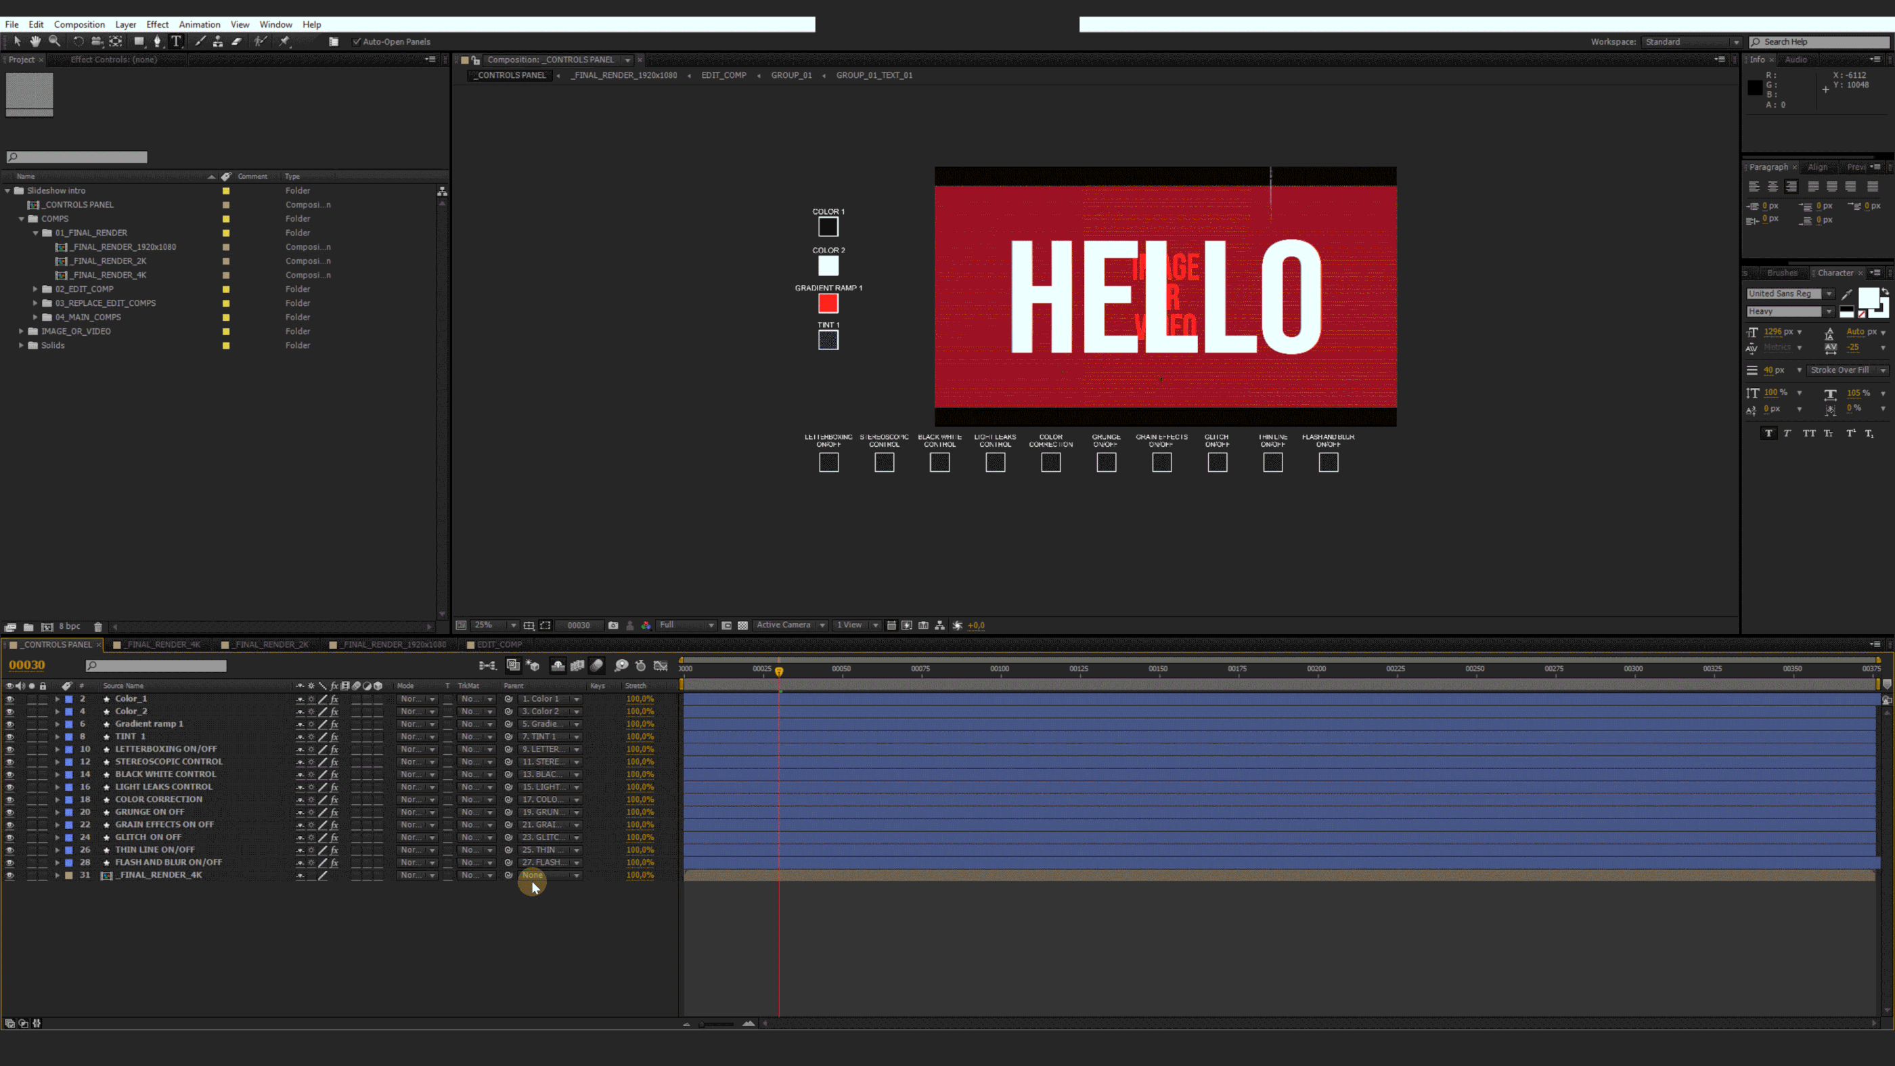Uncheck Auto-Open Panels checkbox
Viewport: 1895px width, 1066px height.
pos(357,42)
